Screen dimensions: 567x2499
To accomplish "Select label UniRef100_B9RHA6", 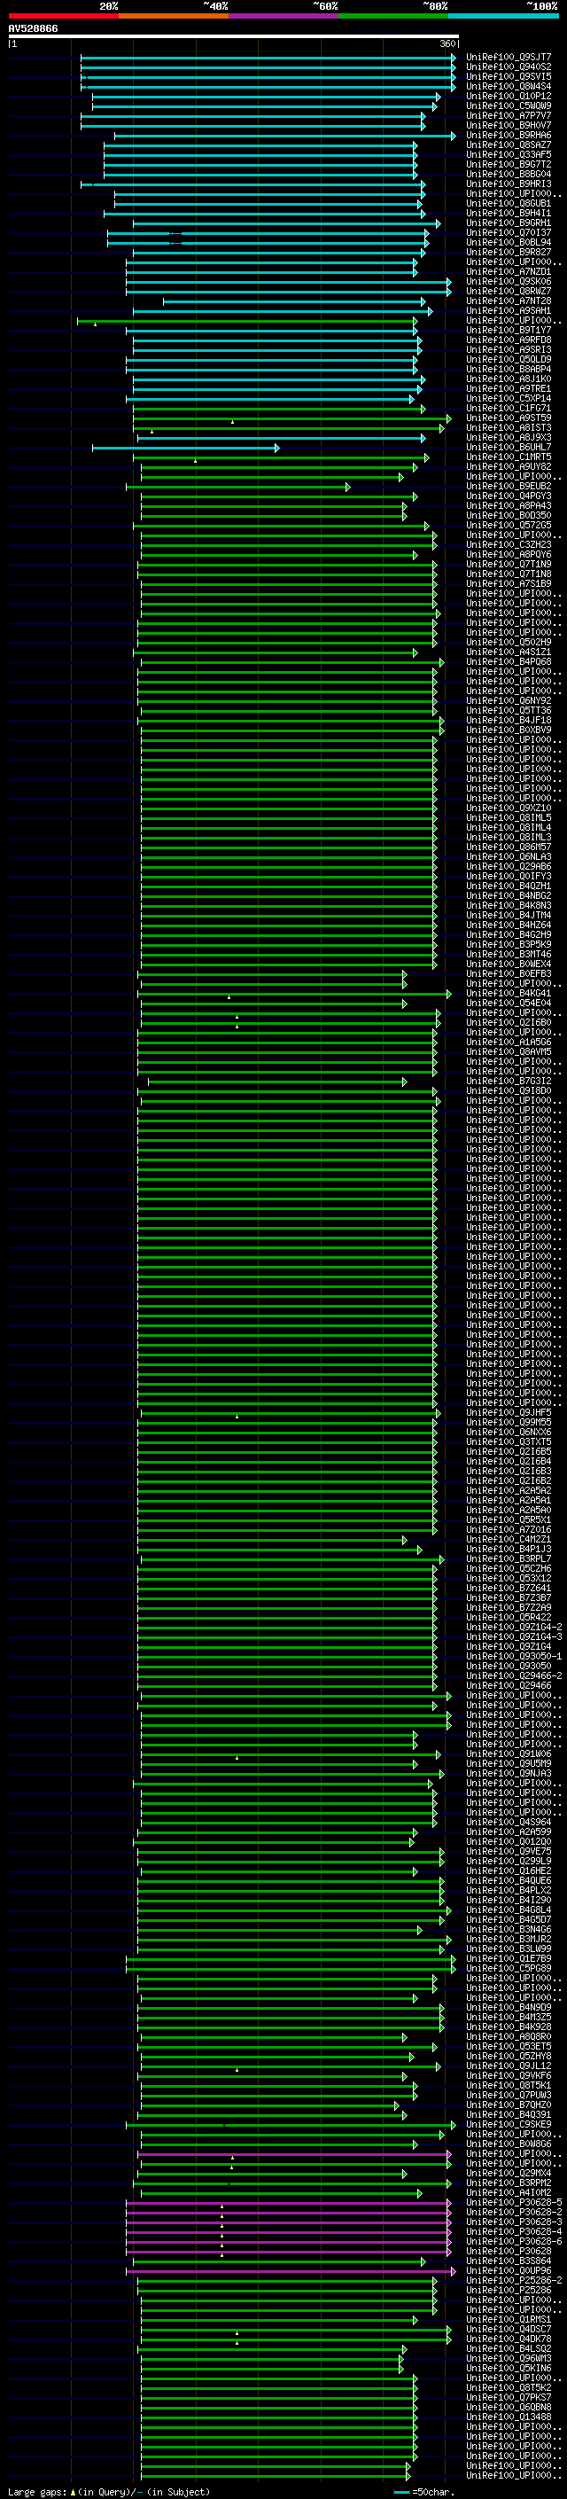I will coord(509,135).
